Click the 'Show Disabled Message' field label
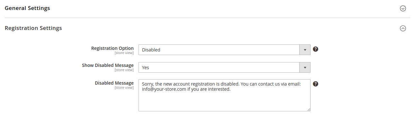 pos(108,65)
